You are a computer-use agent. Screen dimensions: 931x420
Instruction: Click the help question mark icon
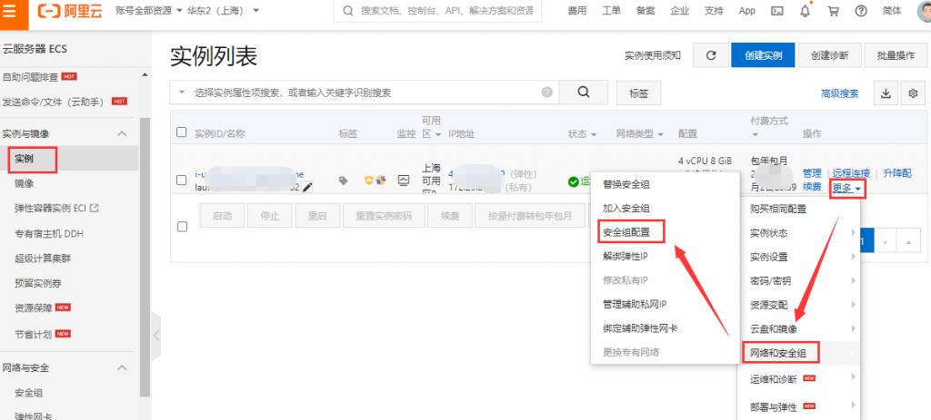coord(862,12)
